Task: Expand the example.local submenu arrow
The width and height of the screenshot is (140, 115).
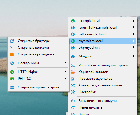Action: 134,21
